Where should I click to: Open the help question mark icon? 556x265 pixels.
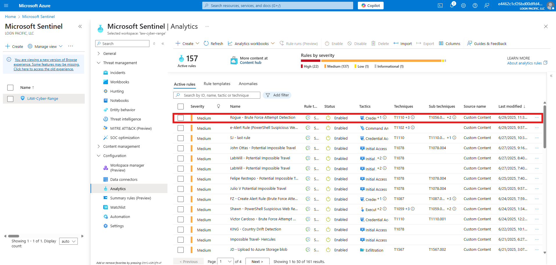click(475, 6)
